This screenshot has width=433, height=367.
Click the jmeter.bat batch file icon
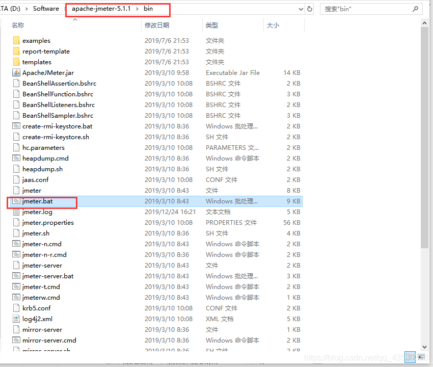[x=16, y=201]
